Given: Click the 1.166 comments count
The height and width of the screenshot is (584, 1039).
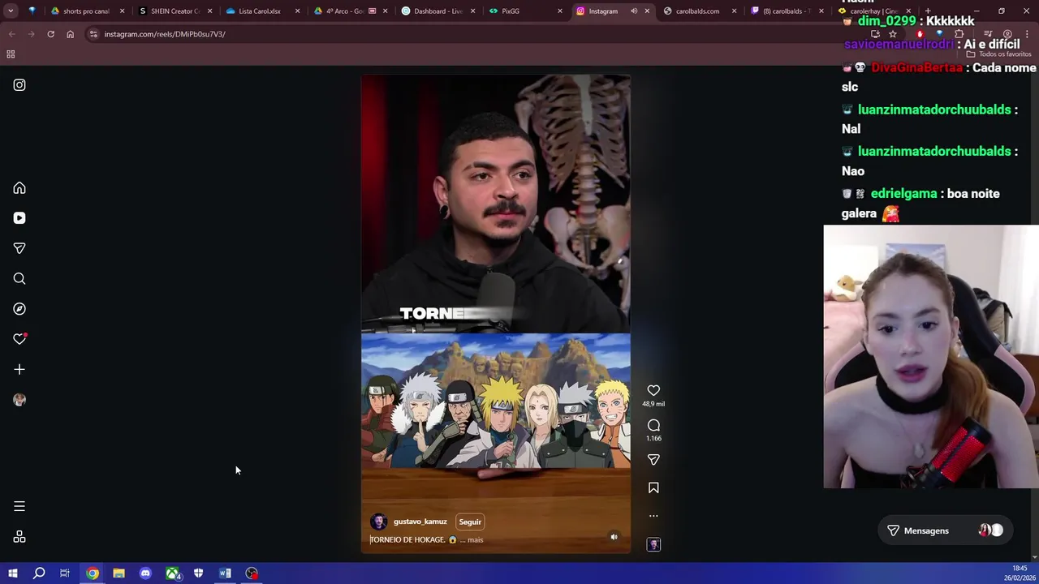Looking at the screenshot, I should pyautogui.click(x=653, y=438).
